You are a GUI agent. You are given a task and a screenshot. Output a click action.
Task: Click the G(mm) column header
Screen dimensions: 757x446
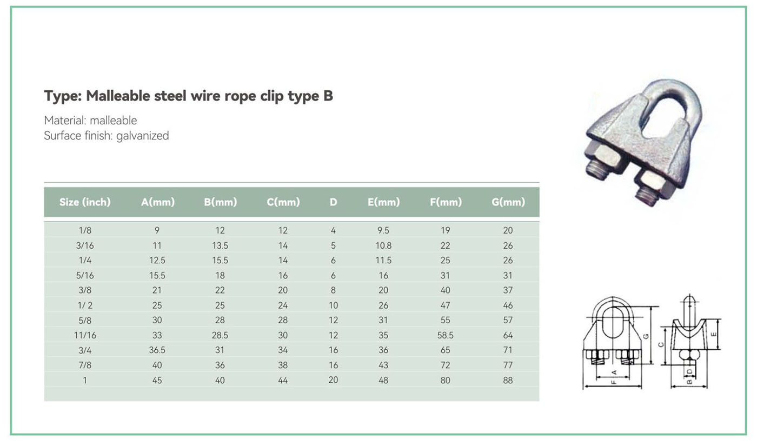point(508,202)
